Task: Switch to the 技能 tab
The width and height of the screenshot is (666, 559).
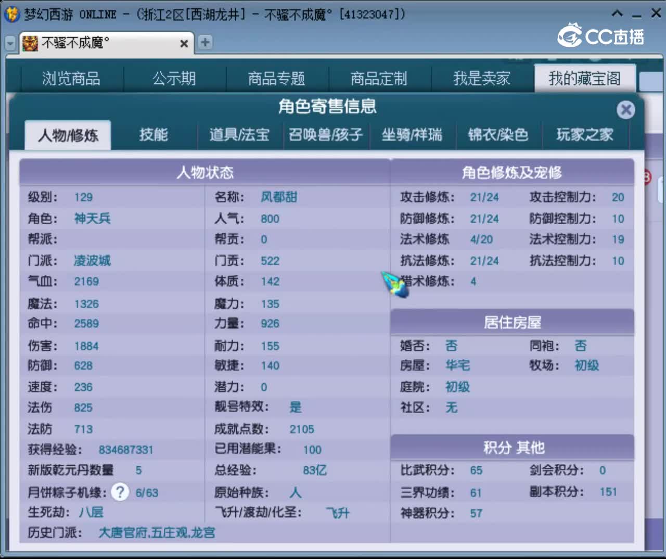Action: [153, 135]
